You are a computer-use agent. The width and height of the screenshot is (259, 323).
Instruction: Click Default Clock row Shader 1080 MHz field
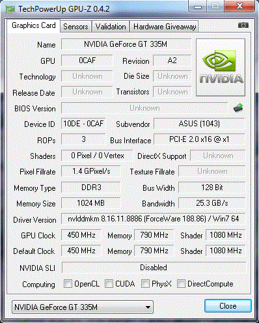(x=226, y=251)
